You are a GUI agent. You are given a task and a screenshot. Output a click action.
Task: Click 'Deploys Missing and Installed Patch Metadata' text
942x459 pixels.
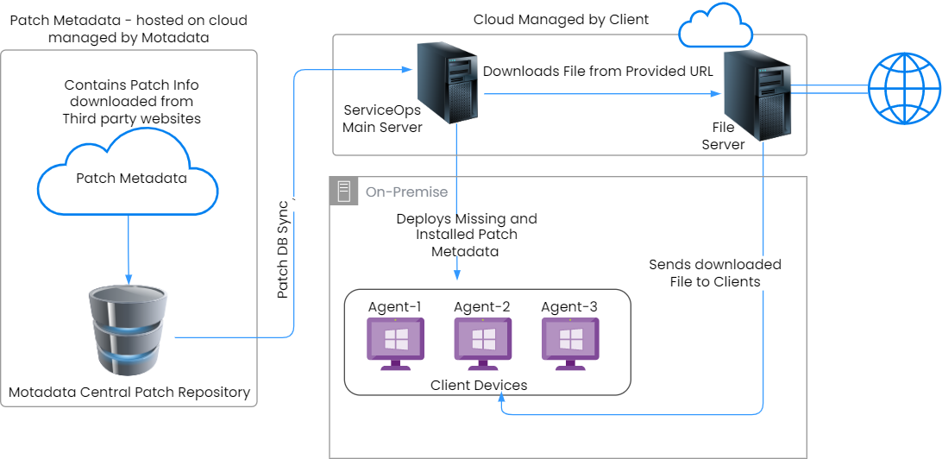tap(466, 235)
